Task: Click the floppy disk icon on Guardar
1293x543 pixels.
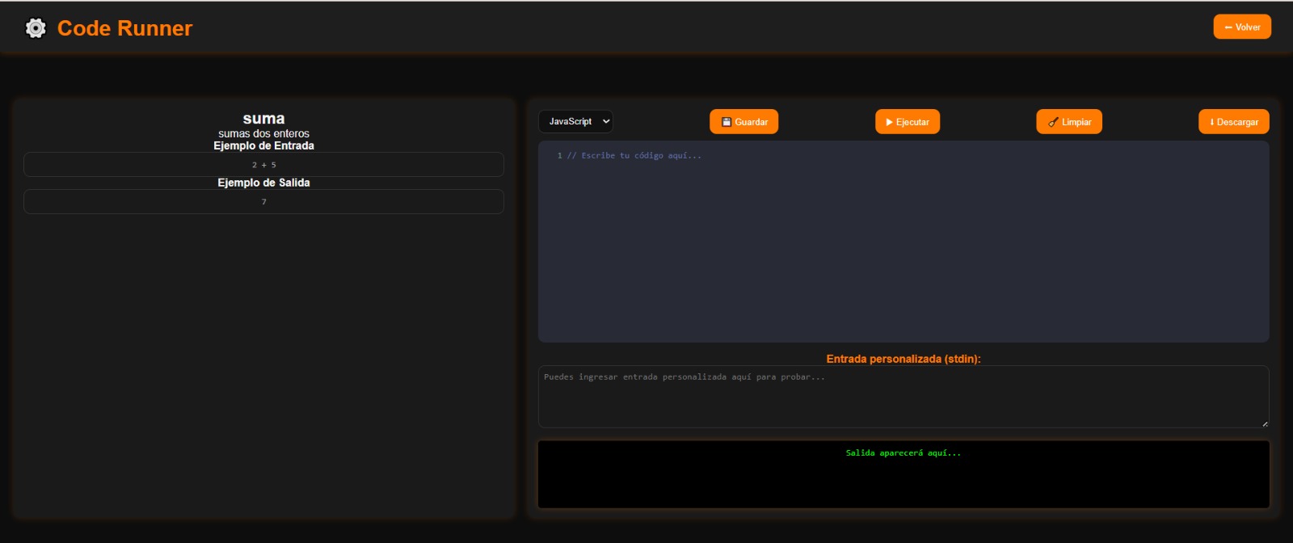Action: coord(726,122)
